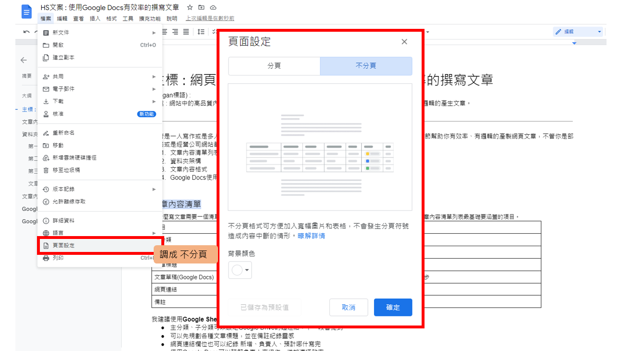
Task: Click the highlighted 章內容清單 heading
Action: point(182,204)
